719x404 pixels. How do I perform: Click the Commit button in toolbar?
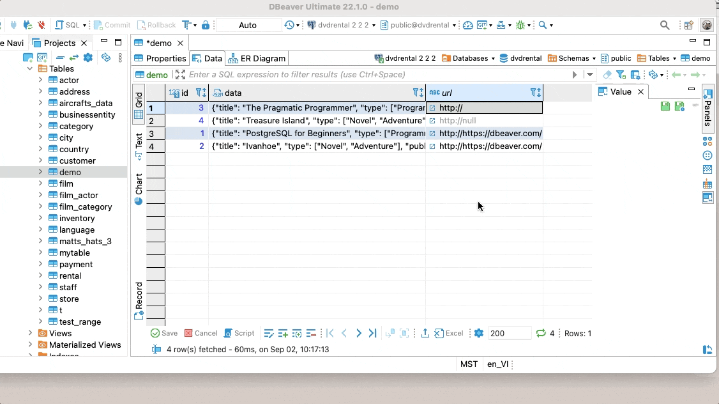[x=112, y=25]
